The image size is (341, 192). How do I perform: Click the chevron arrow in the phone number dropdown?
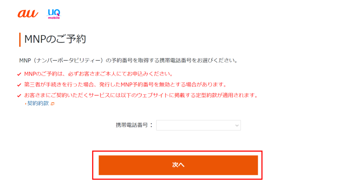click(x=237, y=125)
